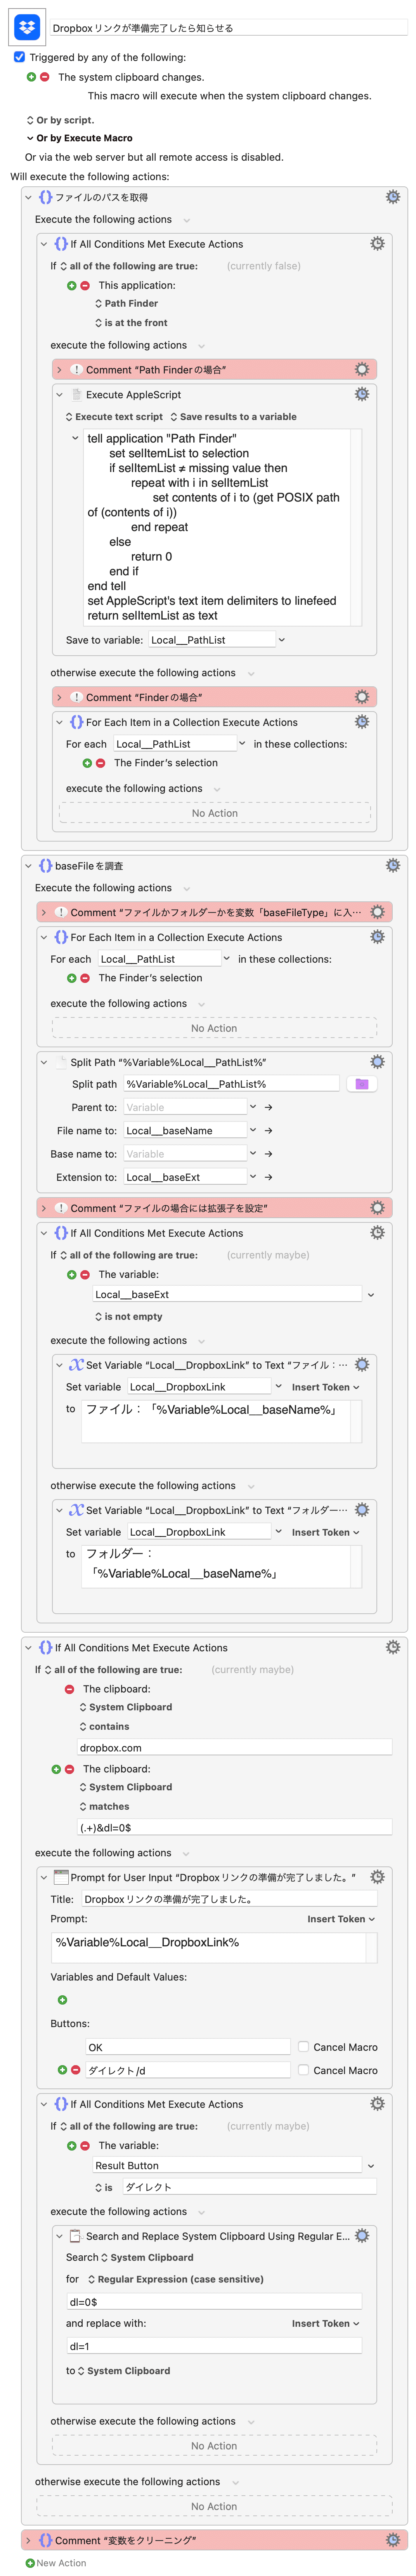Check Cancel Macro for ダイレクト/d button
Image resolution: width=416 pixels, height=2576 pixels.
[x=303, y=2070]
